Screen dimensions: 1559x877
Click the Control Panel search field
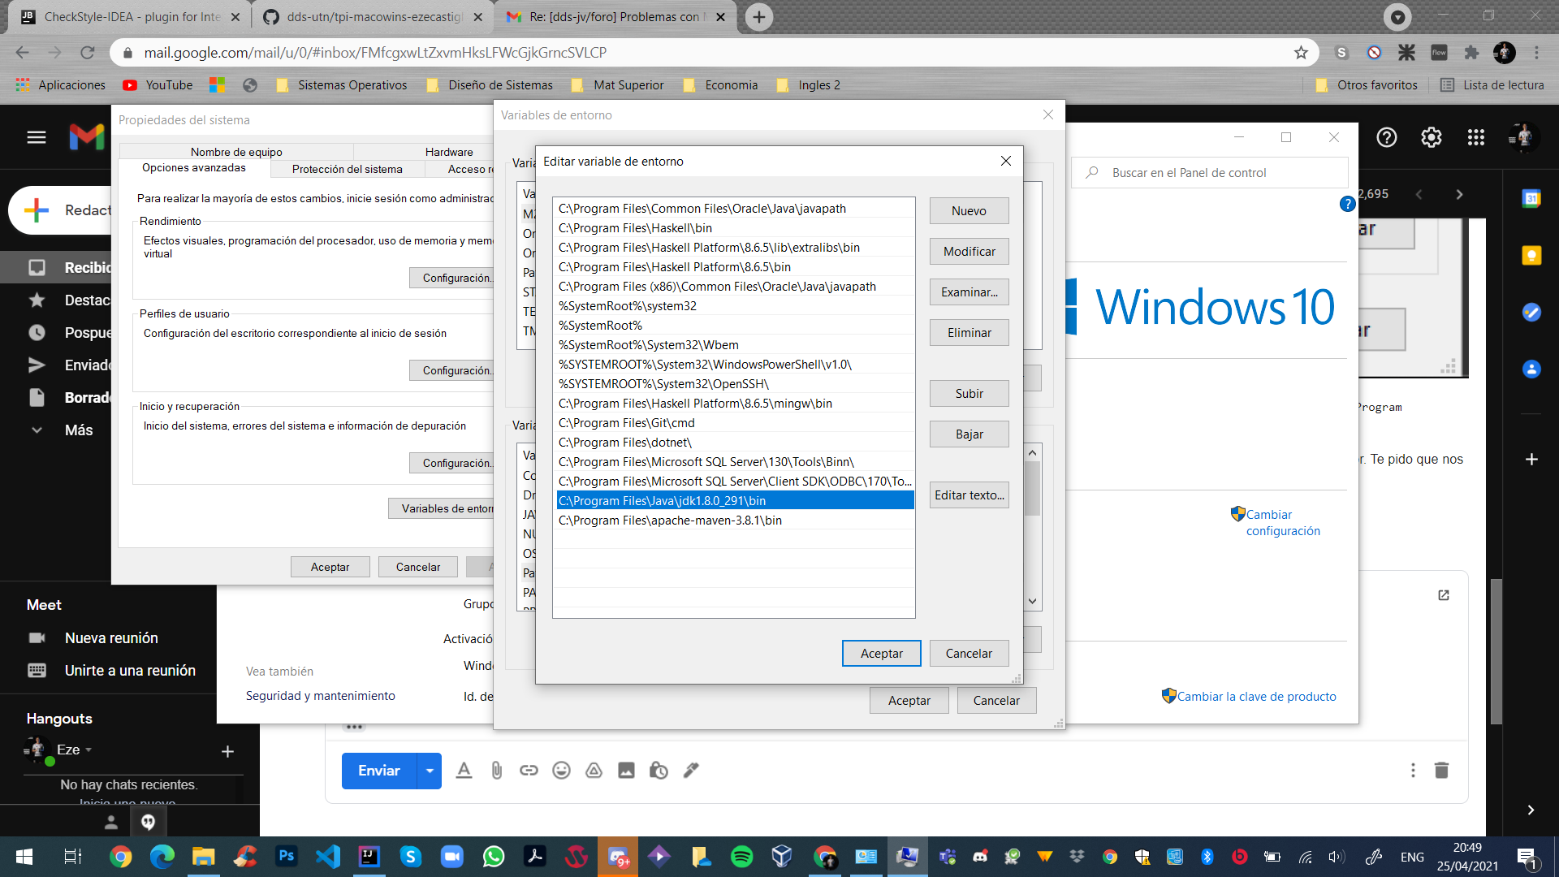click(1210, 173)
